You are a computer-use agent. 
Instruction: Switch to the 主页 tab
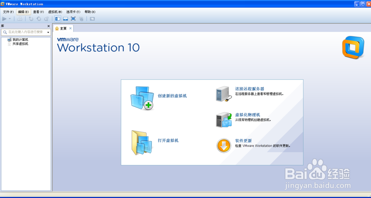pos(63,28)
